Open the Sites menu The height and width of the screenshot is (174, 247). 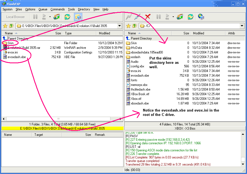click(x=19, y=9)
